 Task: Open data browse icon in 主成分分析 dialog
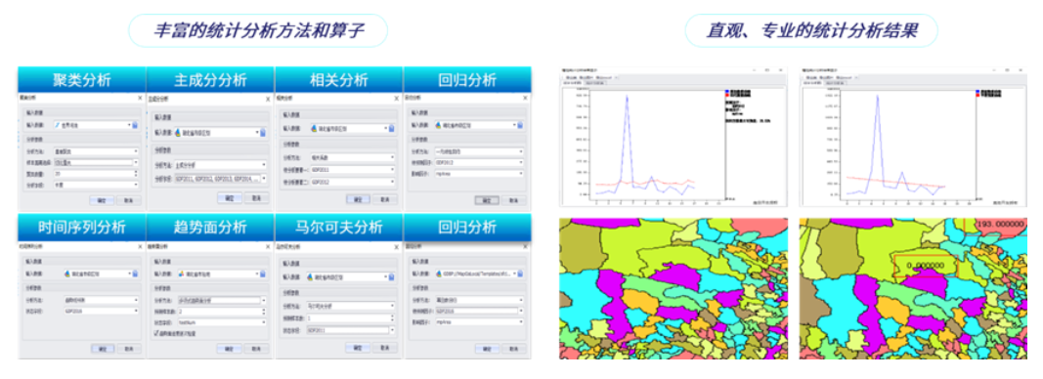point(263,132)
